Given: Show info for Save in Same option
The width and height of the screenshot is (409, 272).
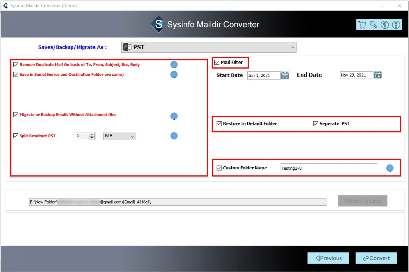Looking at the screenshot, I should click(174, 75).
